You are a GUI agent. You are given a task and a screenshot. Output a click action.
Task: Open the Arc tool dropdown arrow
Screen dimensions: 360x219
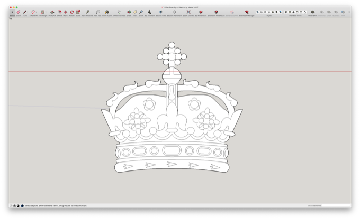coord(37,12)
